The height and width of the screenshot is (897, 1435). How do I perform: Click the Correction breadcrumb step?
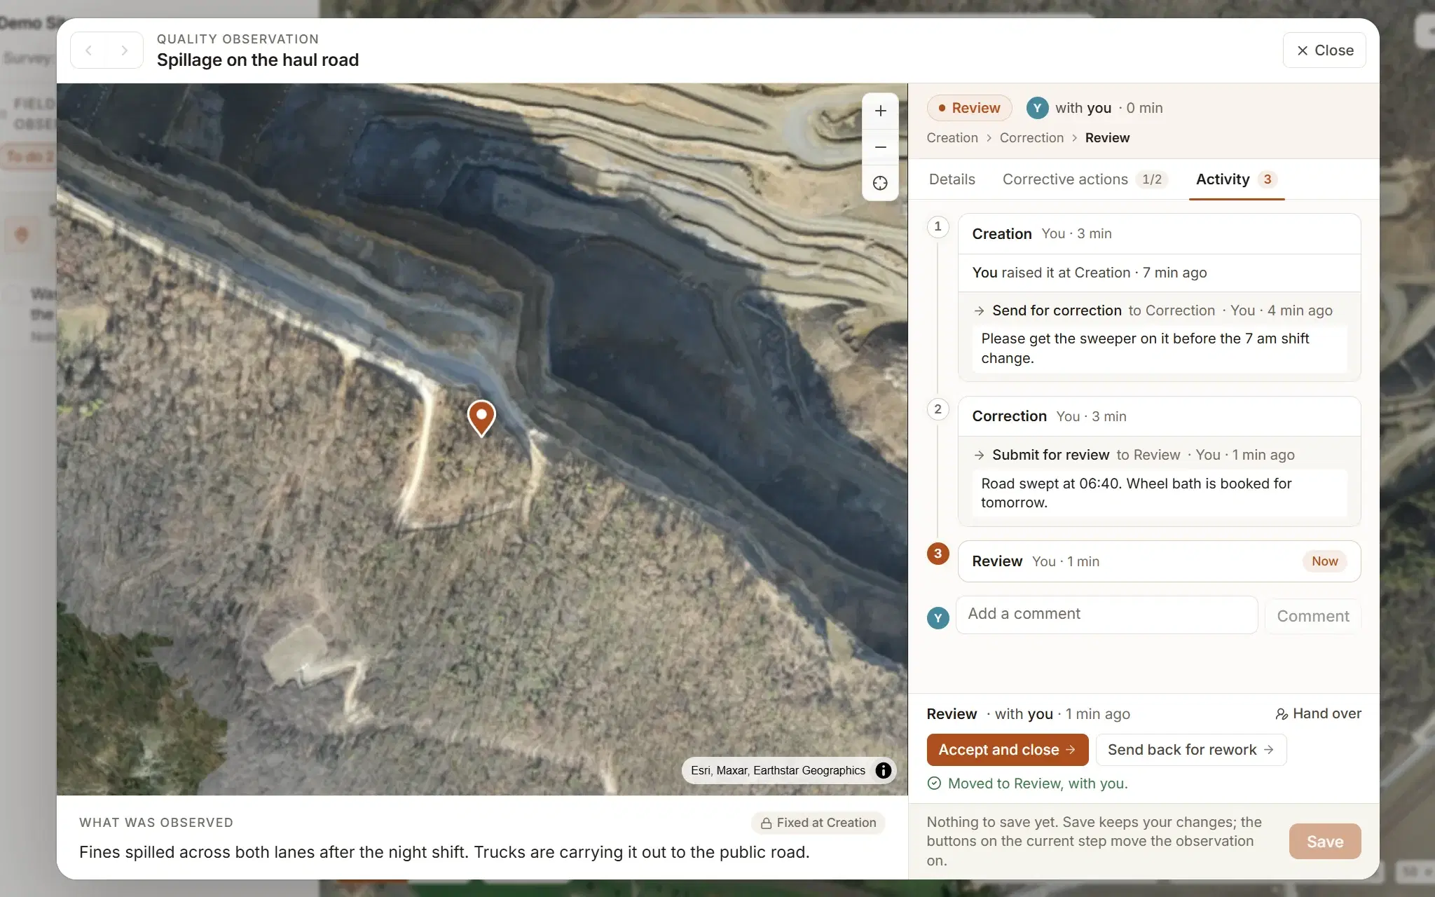[x=1031, y=138]
